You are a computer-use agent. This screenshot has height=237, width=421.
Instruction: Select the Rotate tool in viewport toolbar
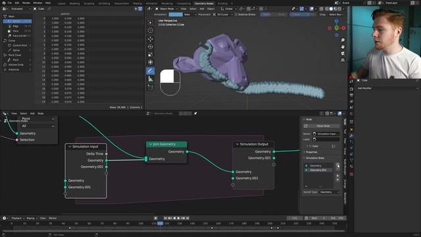[151, 47]
